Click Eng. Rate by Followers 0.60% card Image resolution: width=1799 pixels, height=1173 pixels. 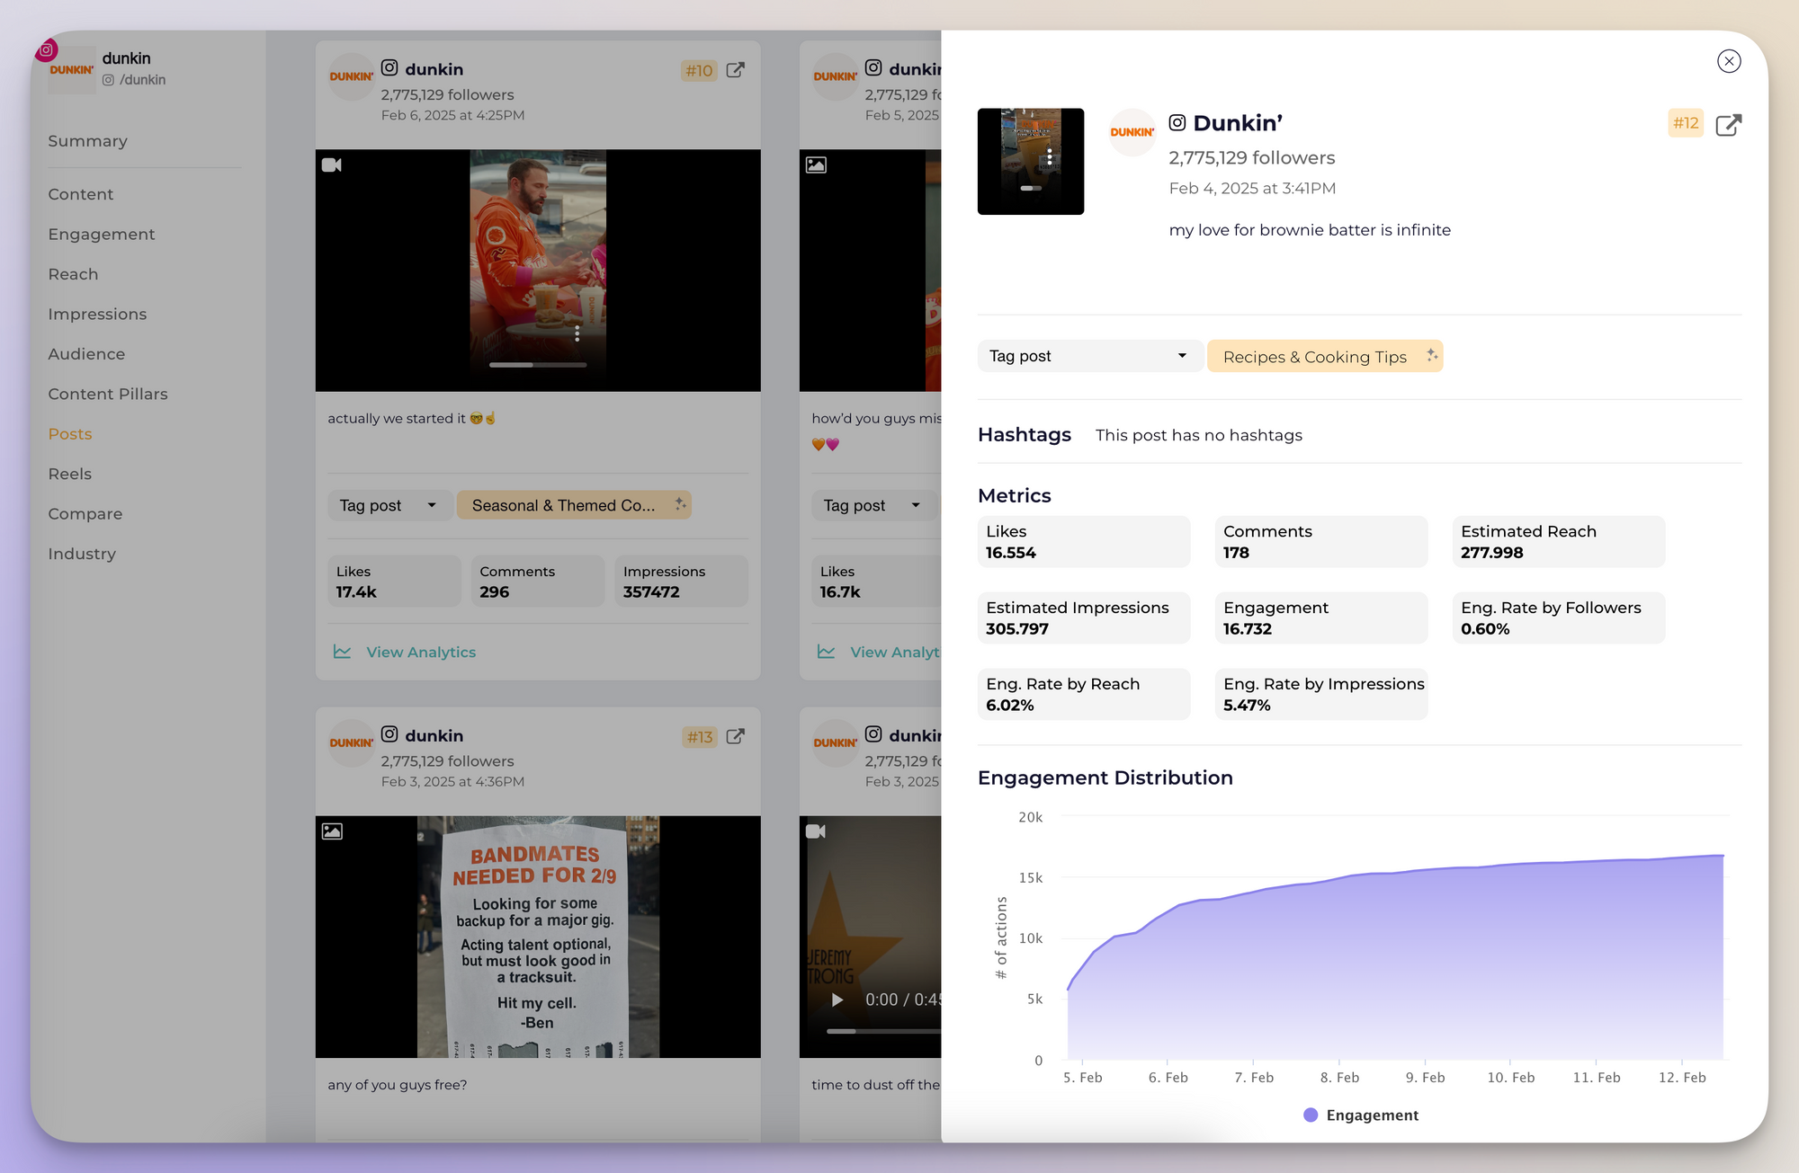[x=1559, y=618]
